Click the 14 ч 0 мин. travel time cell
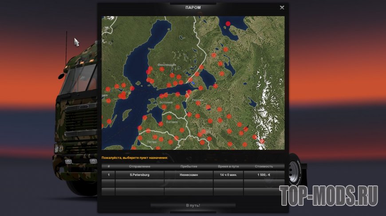This screenshot has height=216, width=386. click(228, 175)
